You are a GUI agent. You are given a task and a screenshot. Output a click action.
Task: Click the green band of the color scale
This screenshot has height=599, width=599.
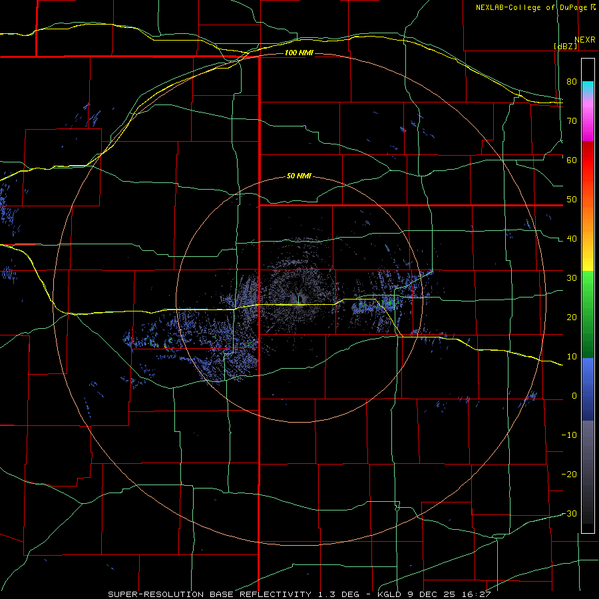coord(588,314)
